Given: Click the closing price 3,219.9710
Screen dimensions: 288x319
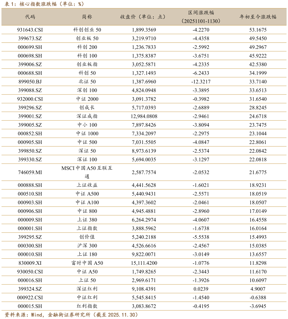Looking at the screenshot, I should point(144,38).
